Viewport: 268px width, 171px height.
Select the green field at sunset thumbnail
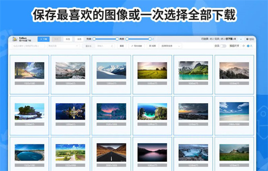tap(152, 71)
